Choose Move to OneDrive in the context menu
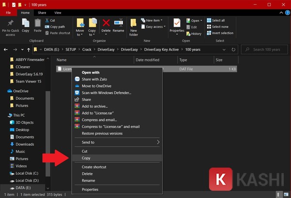The image size is (291, 198). pyautogui.click(x=117, y=86)
